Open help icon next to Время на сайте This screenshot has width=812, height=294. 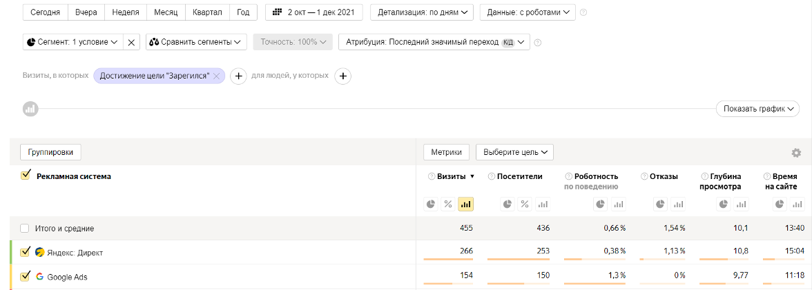tap(768, 177)
